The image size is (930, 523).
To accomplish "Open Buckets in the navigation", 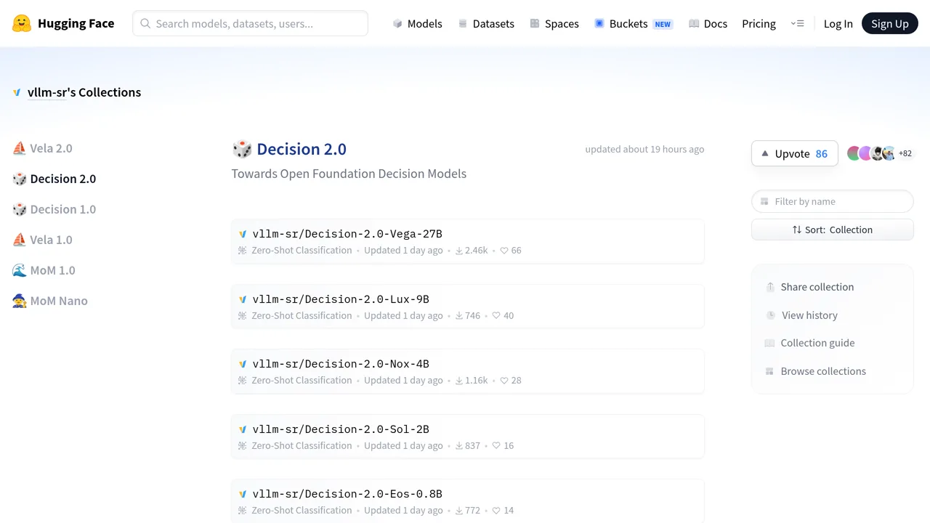I will pyautogui.click(x=633, y=23).
